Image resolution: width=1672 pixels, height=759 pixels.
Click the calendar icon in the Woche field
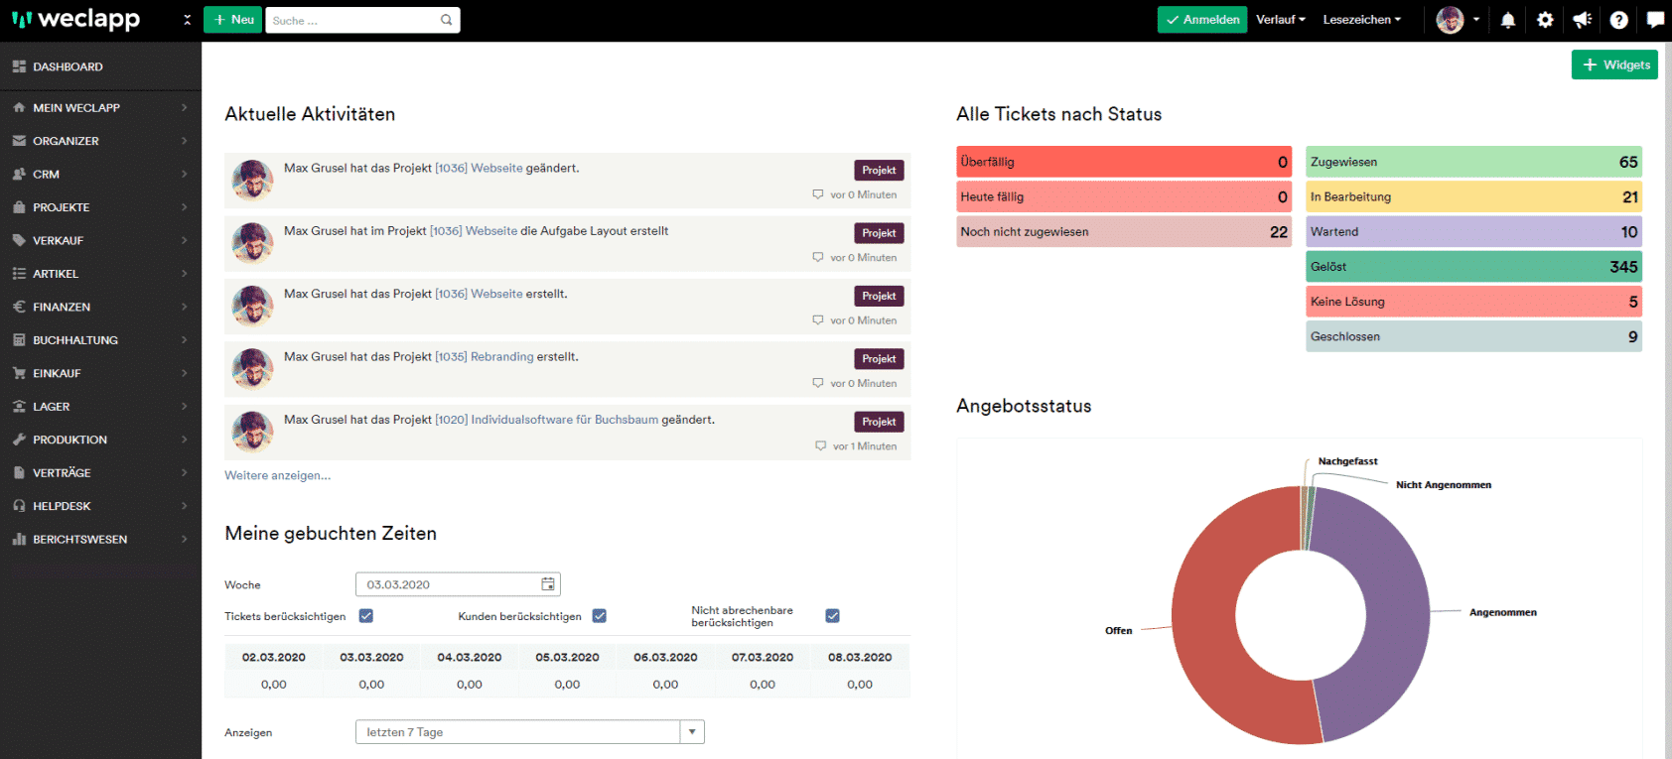click(547, 584)
